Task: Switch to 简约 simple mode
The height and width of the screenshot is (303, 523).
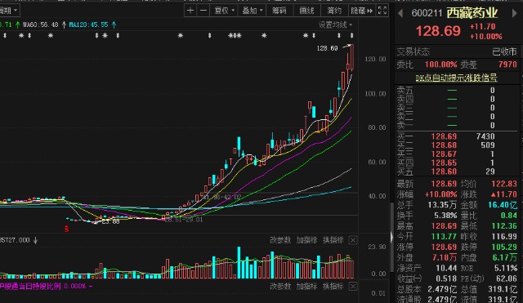Action: pos(334,11)
